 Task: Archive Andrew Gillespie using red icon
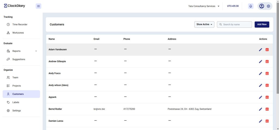pos(267,61)
